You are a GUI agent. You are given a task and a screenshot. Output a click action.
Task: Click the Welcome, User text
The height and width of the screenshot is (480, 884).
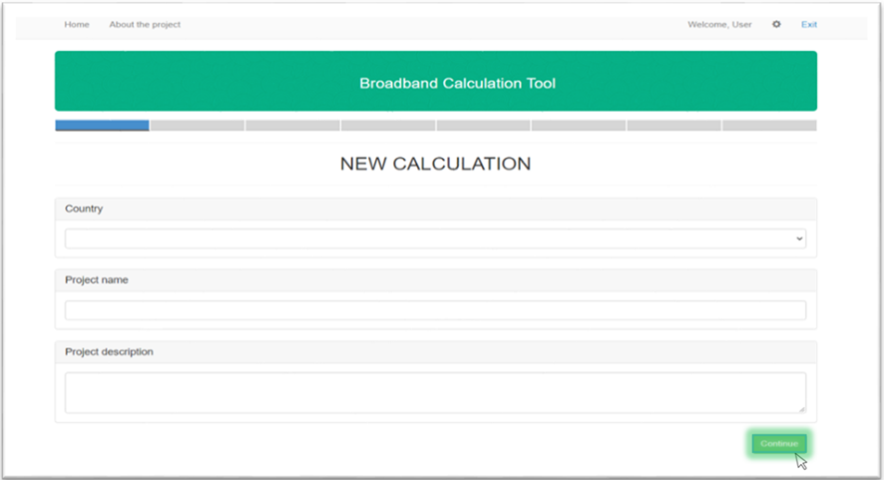(719, 25)
